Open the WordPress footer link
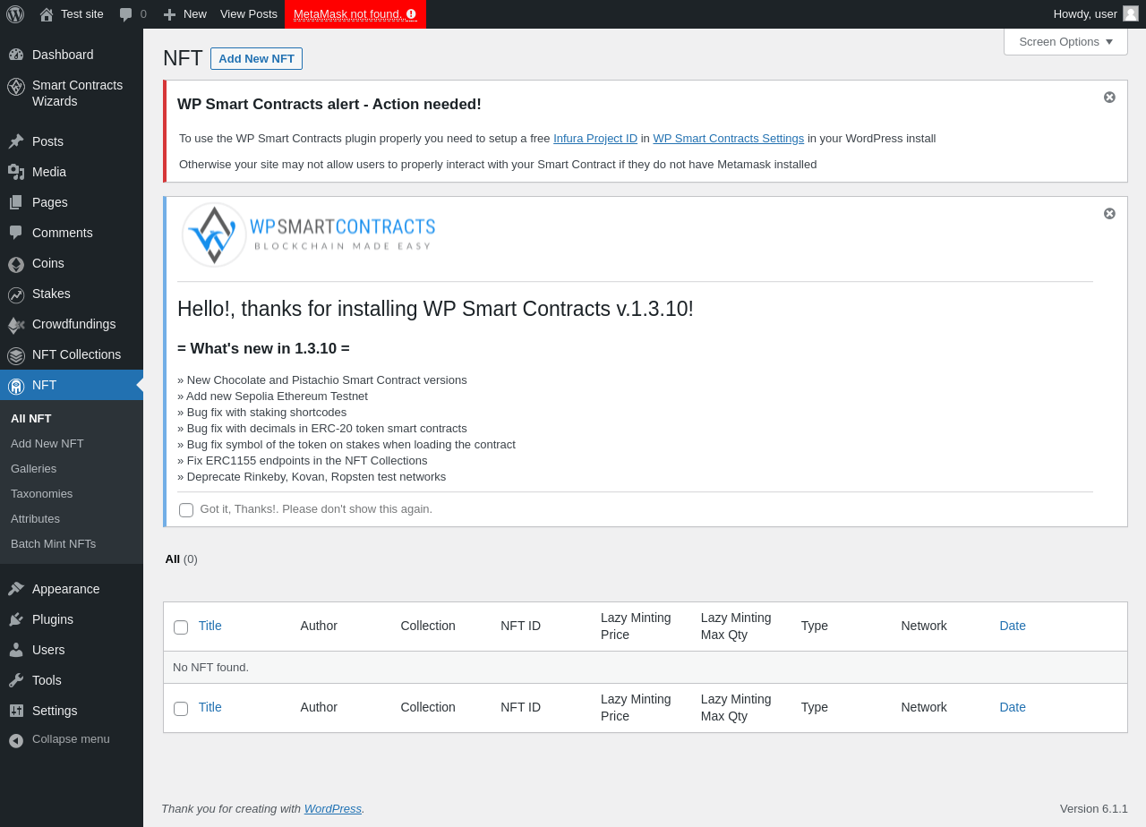The width and height of the screenshot is (1146, 827). click(x=333, y=808)
